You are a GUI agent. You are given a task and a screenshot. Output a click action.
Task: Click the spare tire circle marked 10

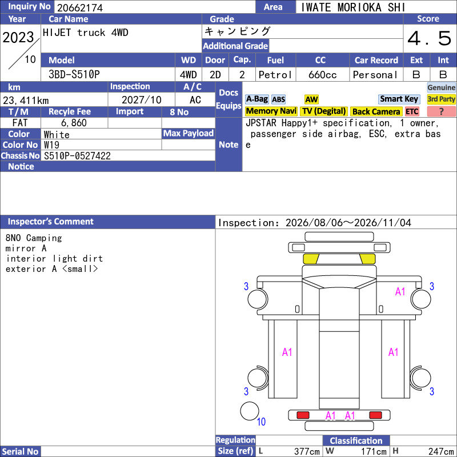(x=250, y=411)
